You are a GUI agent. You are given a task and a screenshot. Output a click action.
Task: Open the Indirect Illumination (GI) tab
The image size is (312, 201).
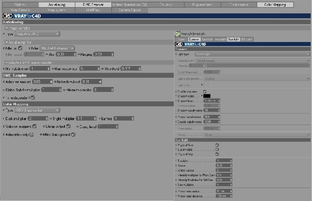click(130, 4)
